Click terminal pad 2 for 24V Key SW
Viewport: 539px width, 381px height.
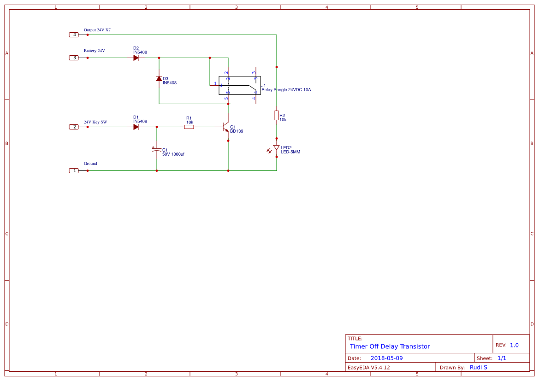click(x=74, y=126)
